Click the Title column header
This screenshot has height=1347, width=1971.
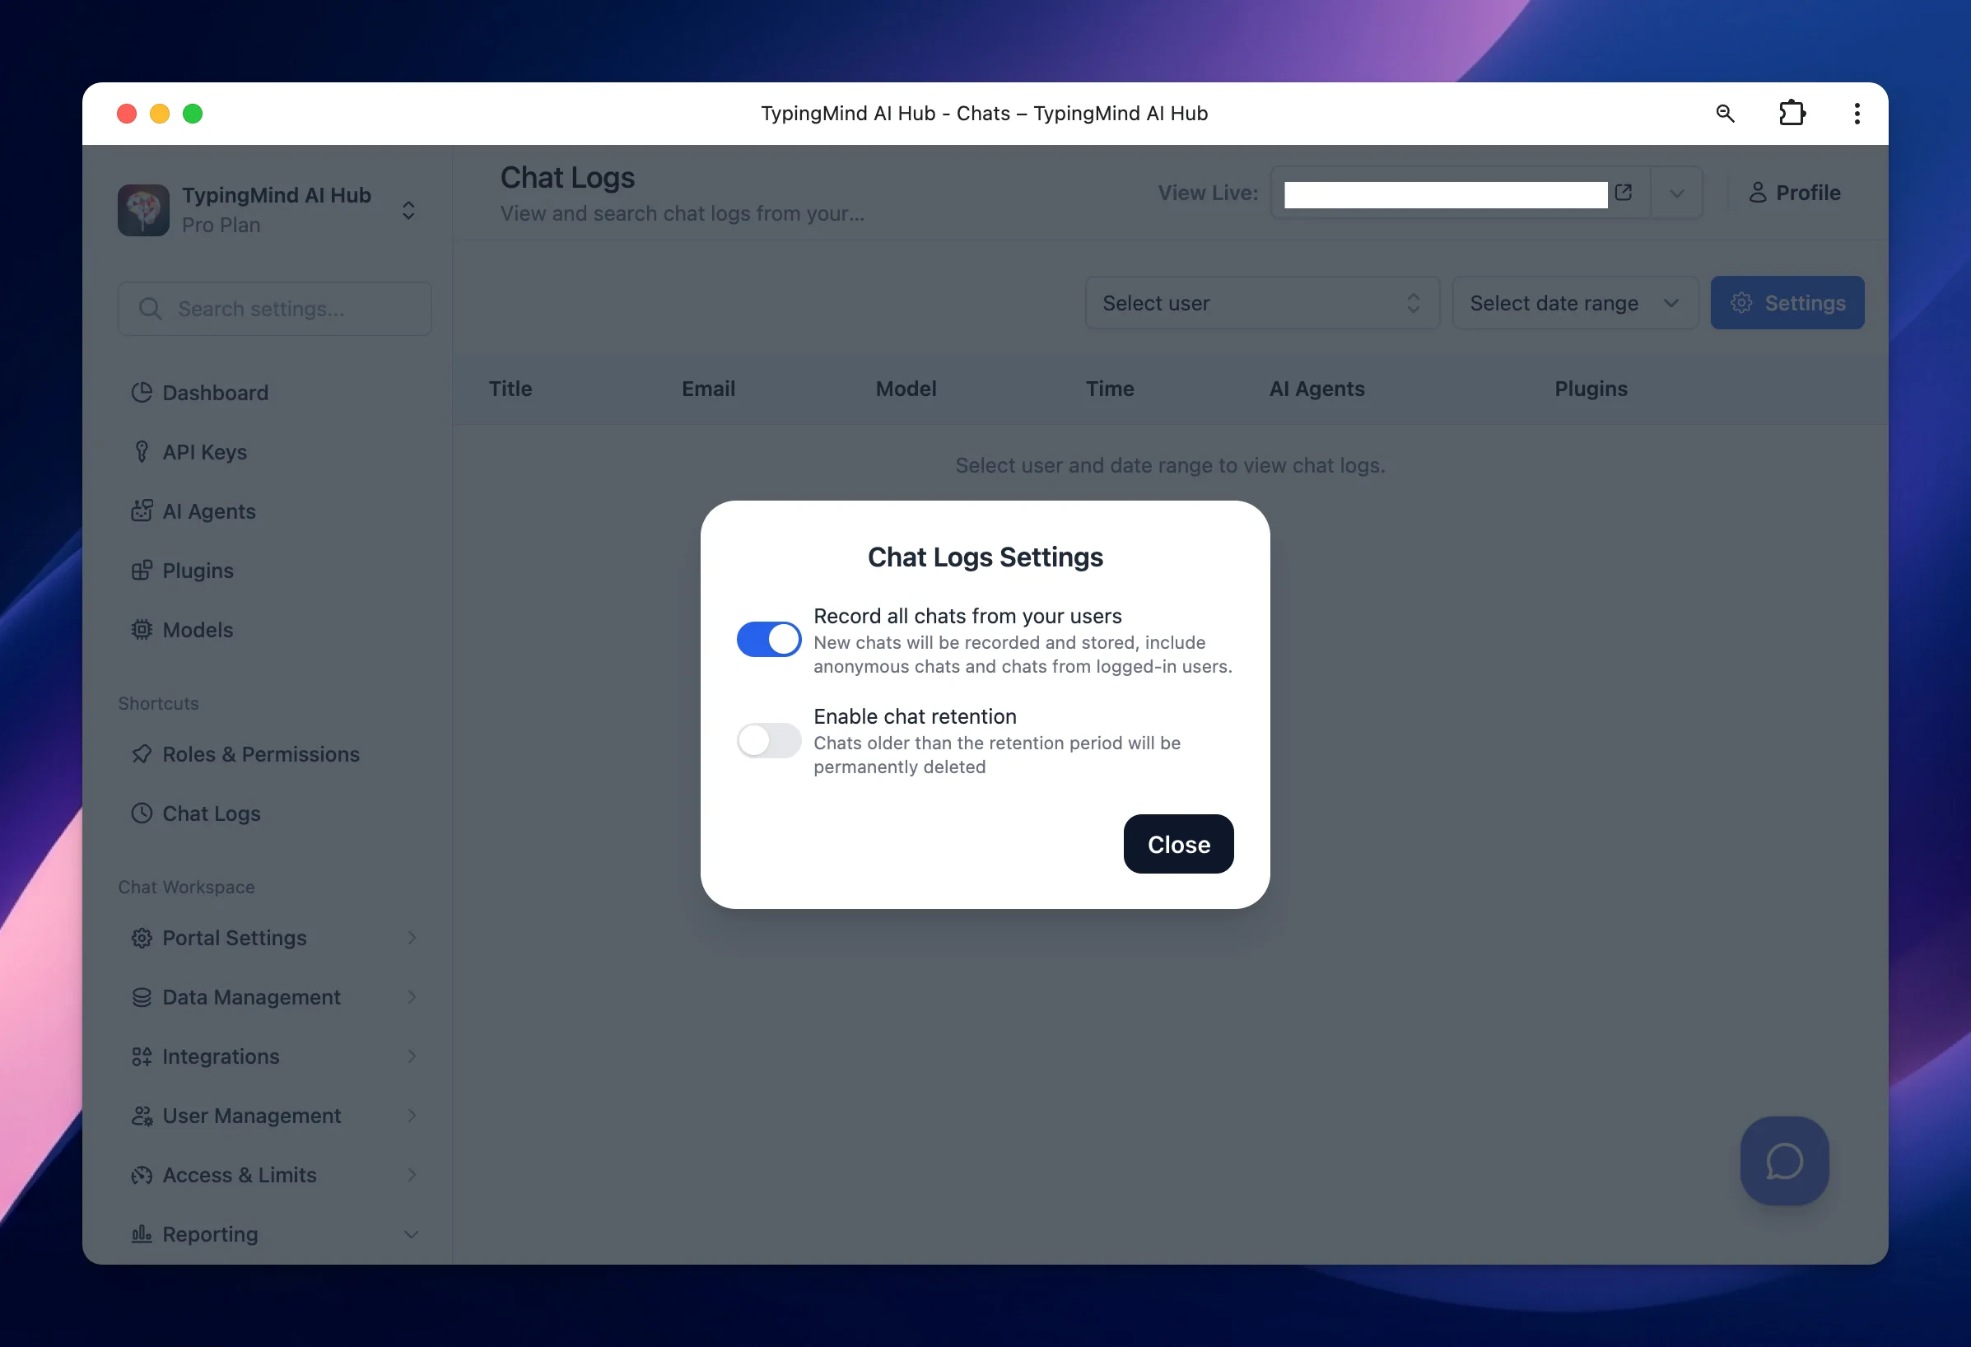click(x=510, y=389)
